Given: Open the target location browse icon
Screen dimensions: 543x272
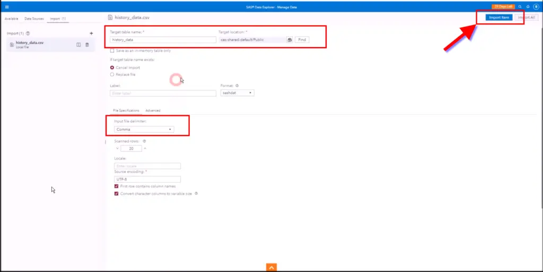Looking at the screenshot, I should click(290, 40).
